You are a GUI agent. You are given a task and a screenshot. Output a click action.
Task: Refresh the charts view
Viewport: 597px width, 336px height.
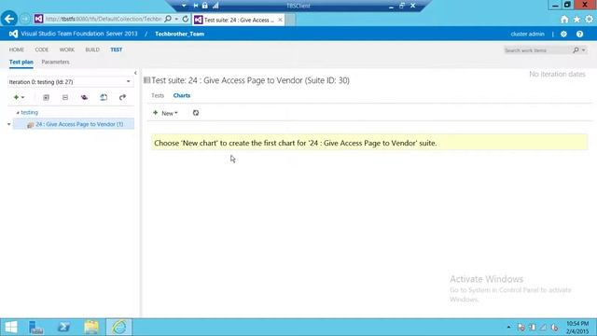coord(196,113)
